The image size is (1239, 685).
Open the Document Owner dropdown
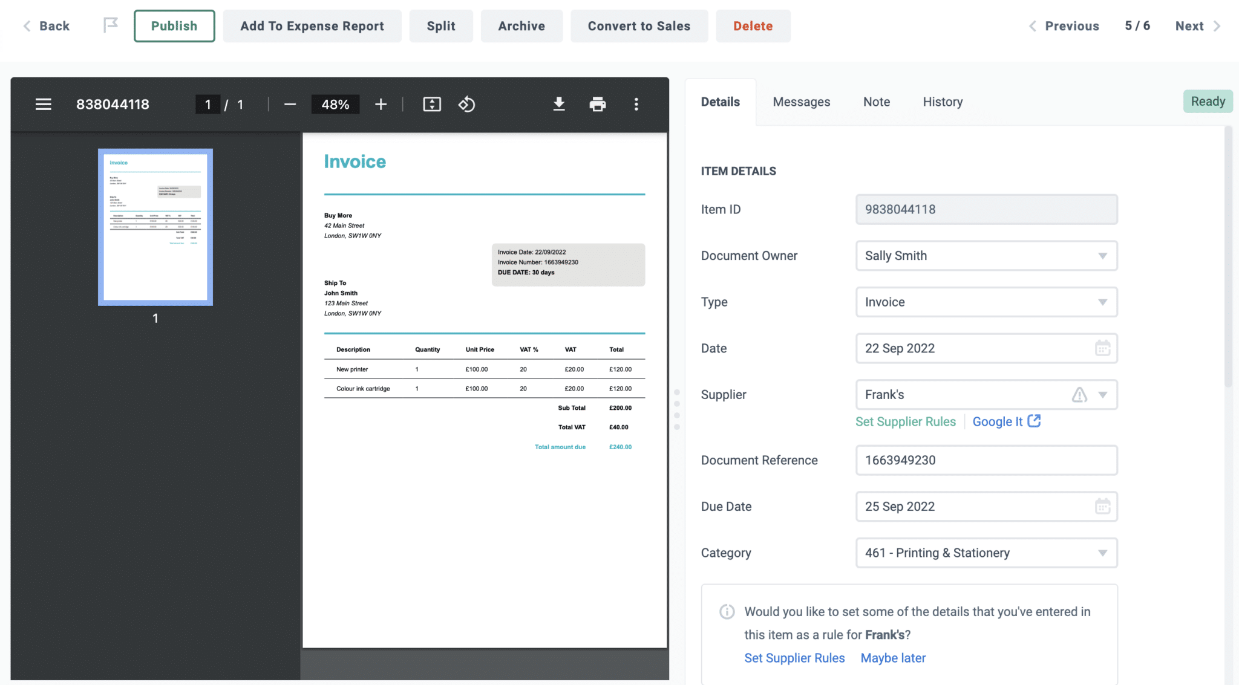[x=1102, y=256]
